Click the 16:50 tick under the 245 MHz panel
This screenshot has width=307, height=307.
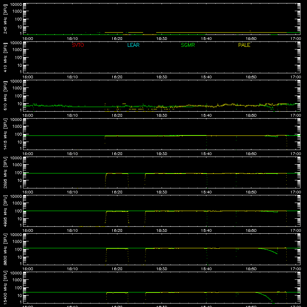pos(251,39)
